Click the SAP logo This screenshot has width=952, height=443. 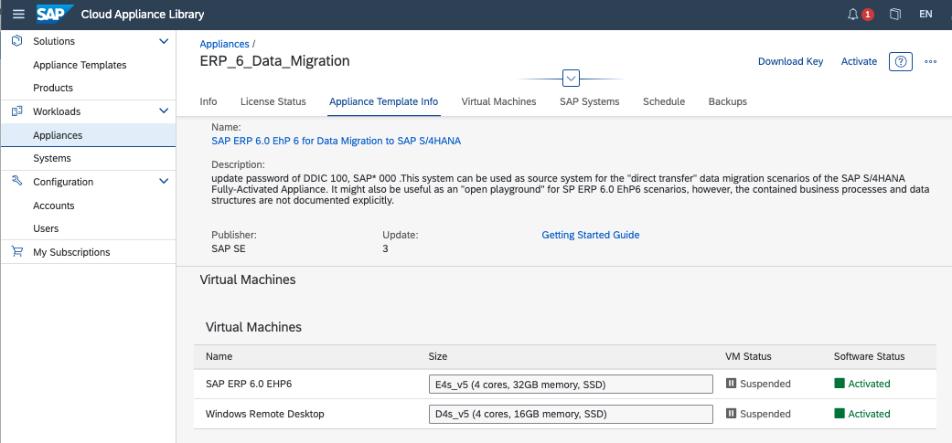pyautogui.click(x=54, y=15)
